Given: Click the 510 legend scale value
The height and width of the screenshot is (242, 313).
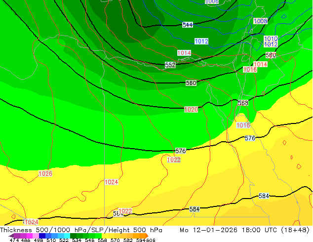Looking at the screenshot, I should [51, 240].
